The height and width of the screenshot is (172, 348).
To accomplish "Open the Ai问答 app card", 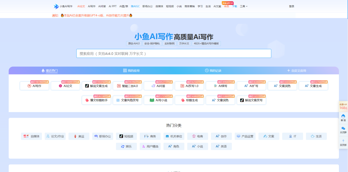I will pyautogui.click(x=158, y=86).
